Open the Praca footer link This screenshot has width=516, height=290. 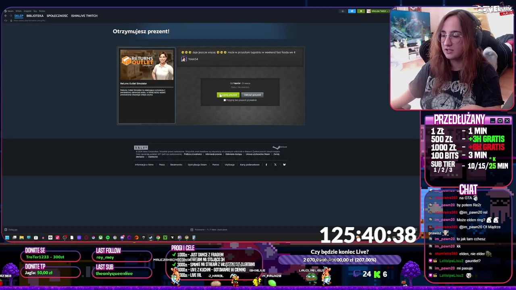(162, 165)
